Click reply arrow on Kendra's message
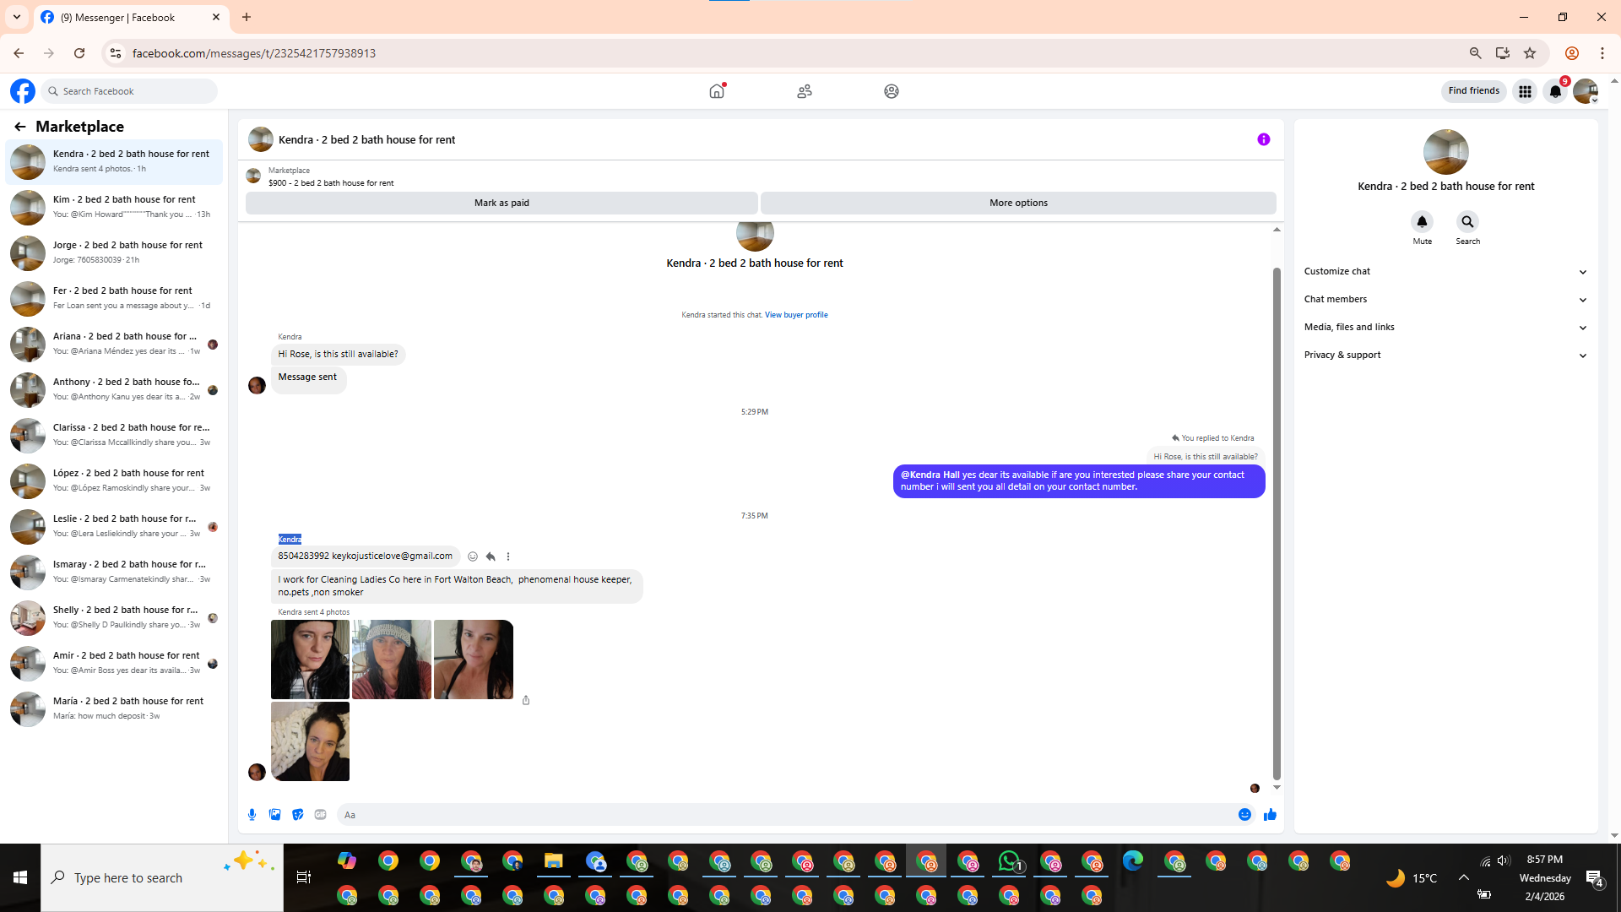This screenshot has height=912, width=1621. (x=491, y=556)
